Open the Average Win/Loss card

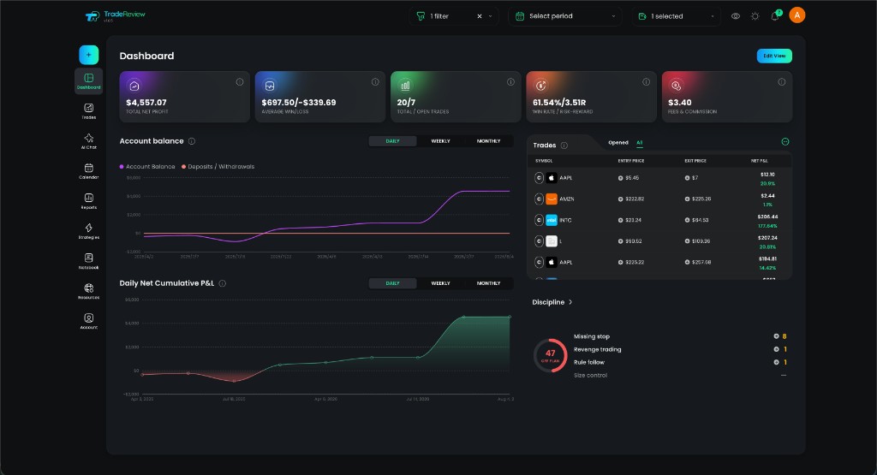(320, 97)
